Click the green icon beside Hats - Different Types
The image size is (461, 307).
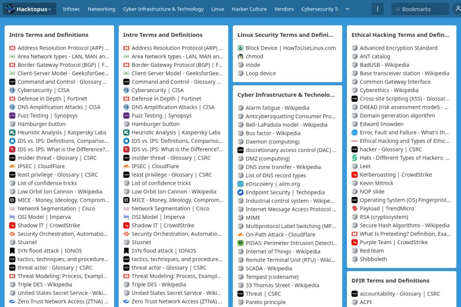point(354,158)
